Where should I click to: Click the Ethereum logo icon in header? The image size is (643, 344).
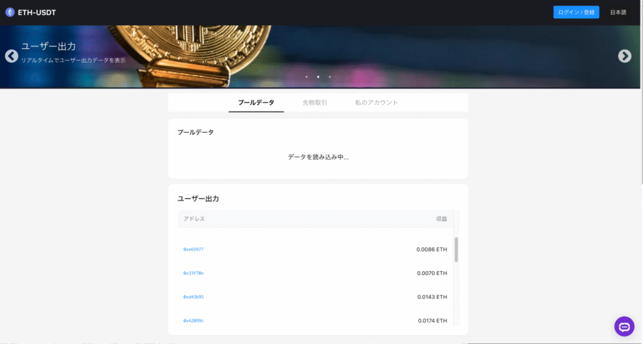pyautogui.click(x=10, y=13)
